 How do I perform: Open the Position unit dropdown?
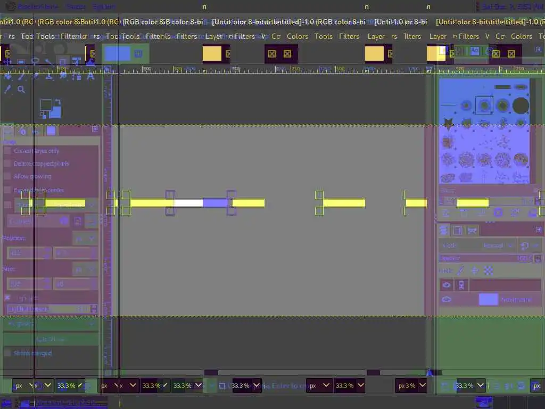85,239
